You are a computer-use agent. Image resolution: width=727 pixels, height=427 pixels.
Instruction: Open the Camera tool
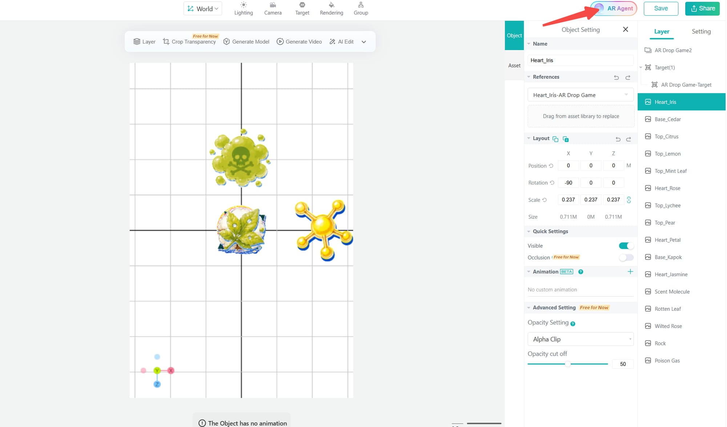tap(273, 8)
